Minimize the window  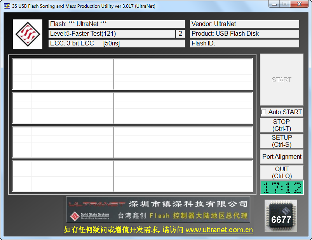[274, 4]
